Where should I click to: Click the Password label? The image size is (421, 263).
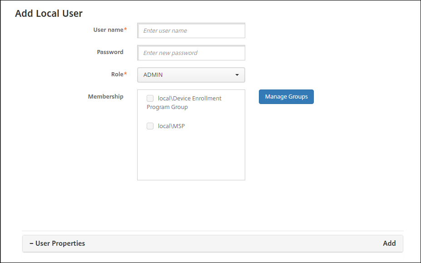(x=110, y=52)
